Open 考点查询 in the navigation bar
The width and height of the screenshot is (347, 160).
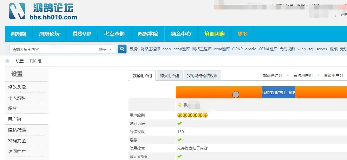coord(115,34)
